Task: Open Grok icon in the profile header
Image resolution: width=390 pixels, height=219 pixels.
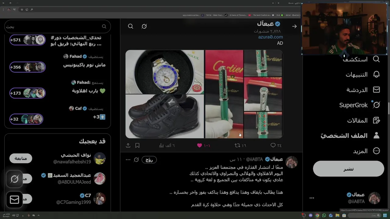Action: [x=144, y=26]
